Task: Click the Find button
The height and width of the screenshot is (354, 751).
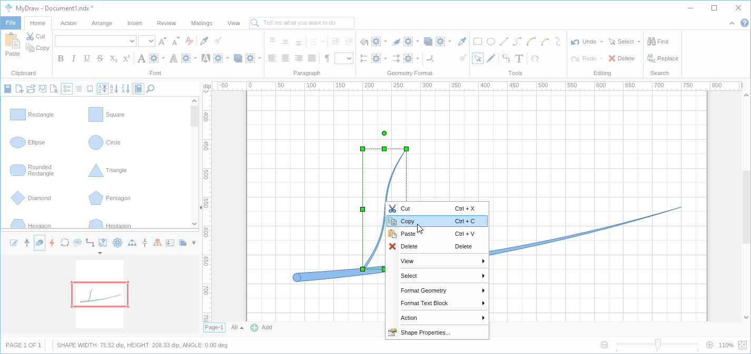Action: point(658,41)
